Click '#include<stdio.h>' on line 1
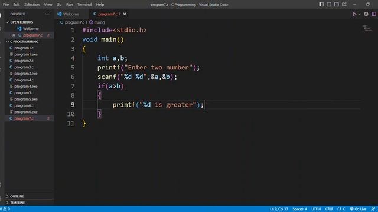378x212 pixels. click(114, 30)
